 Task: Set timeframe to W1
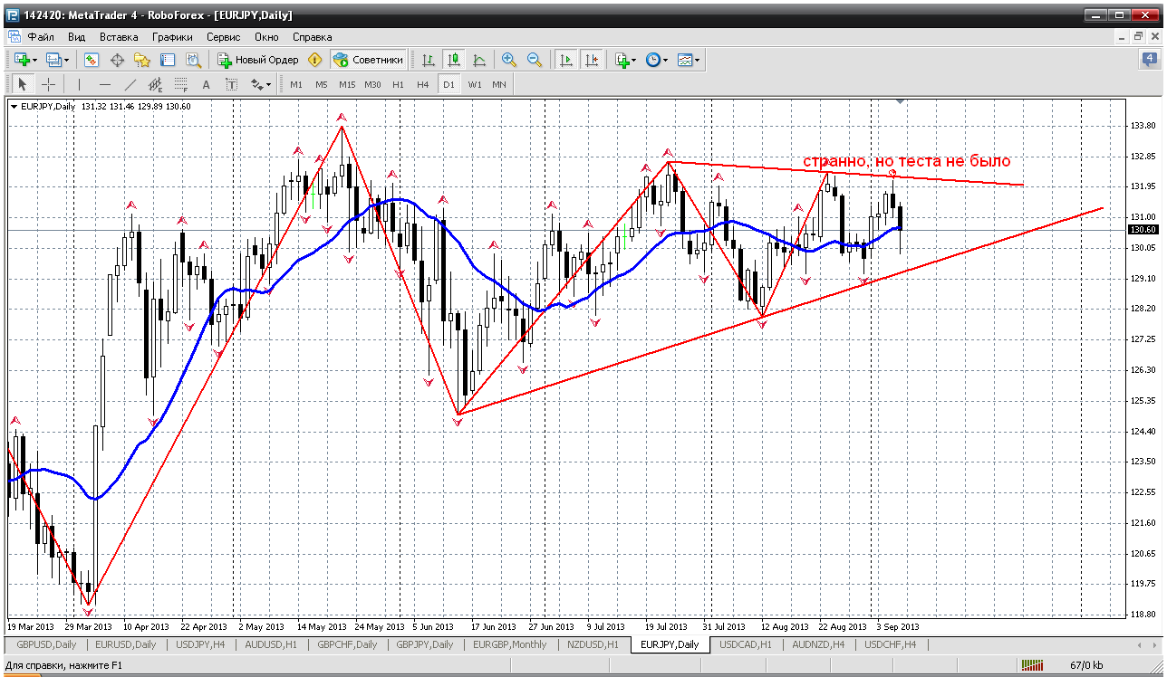coord(475,84)
